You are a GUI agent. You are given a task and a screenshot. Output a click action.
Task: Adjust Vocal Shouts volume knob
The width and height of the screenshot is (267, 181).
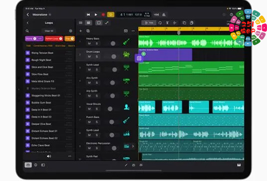(x=110, y=109)
